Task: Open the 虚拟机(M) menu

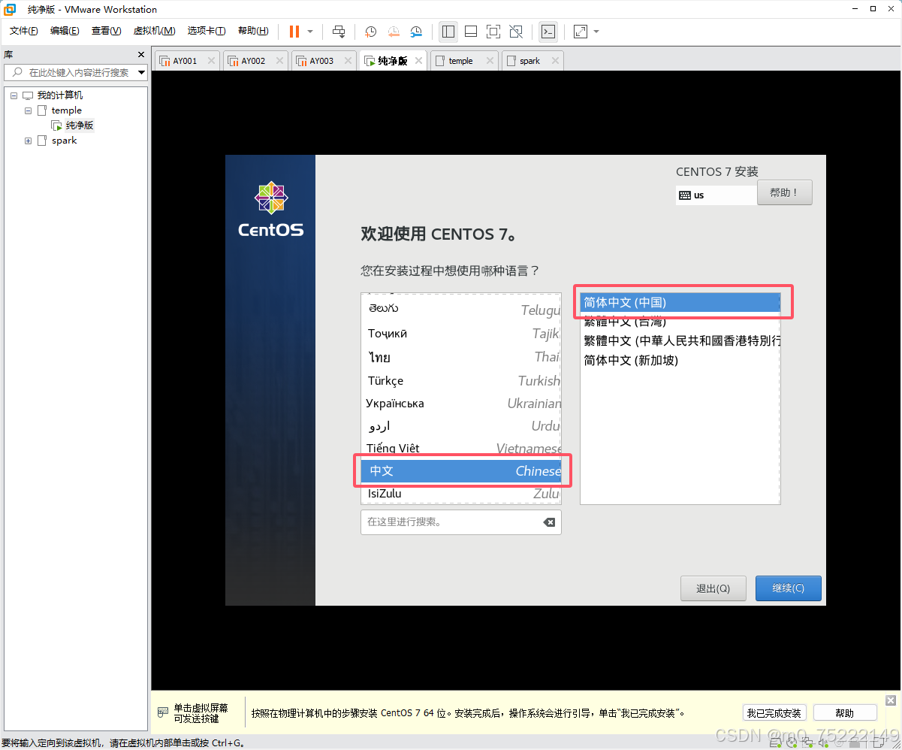Action: coord(154,31)
